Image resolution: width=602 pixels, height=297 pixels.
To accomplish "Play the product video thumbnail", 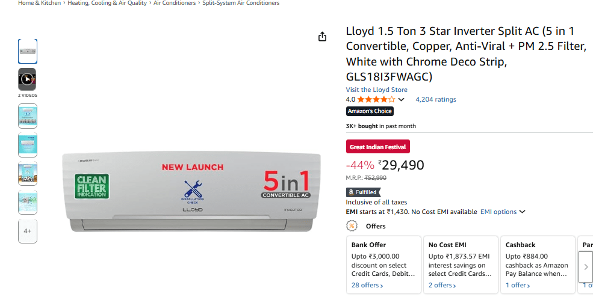I will [x=27, y=79].
